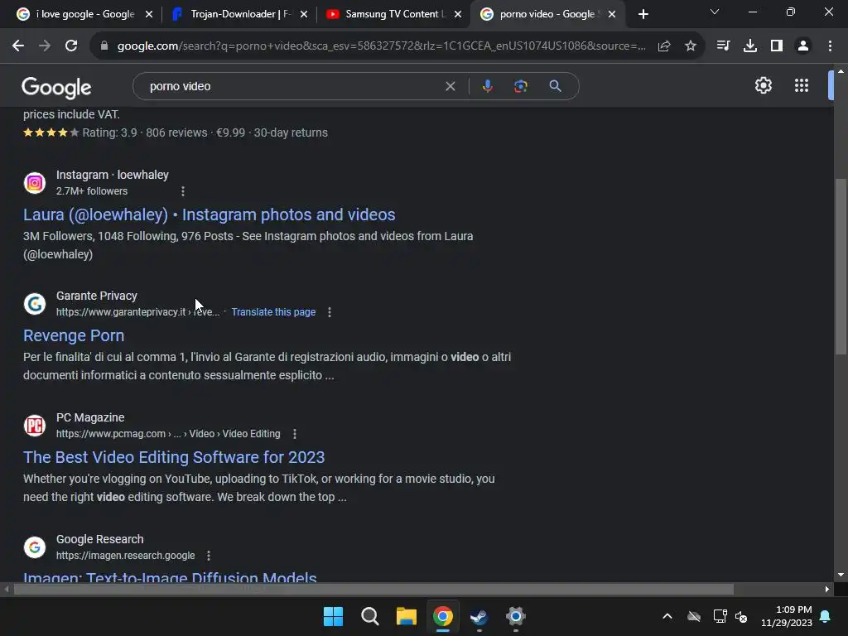Open the Revenge Porn result link
The image size is (848, 636).
pos(74,336)
